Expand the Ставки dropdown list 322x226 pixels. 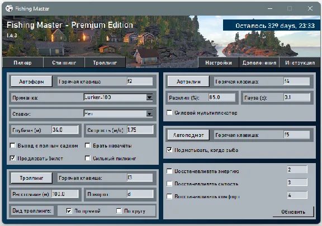click(149, 114)
